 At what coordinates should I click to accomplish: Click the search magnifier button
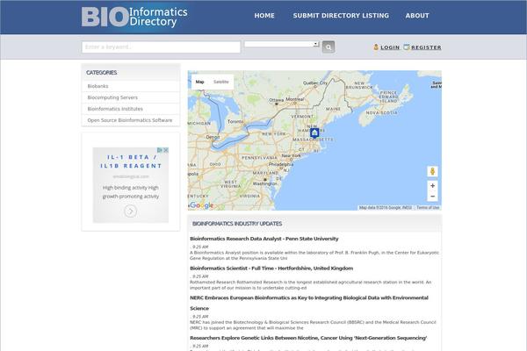[328, 47]
